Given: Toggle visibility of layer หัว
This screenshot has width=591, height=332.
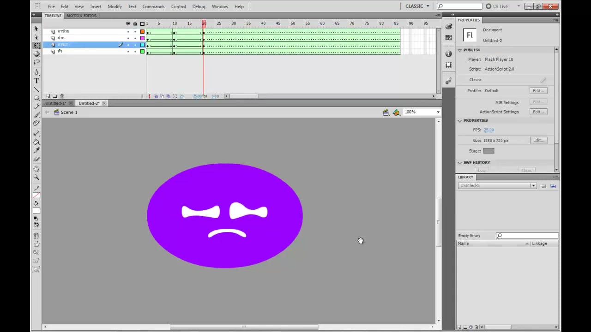Looking at the screenshot, I should 128,51.
